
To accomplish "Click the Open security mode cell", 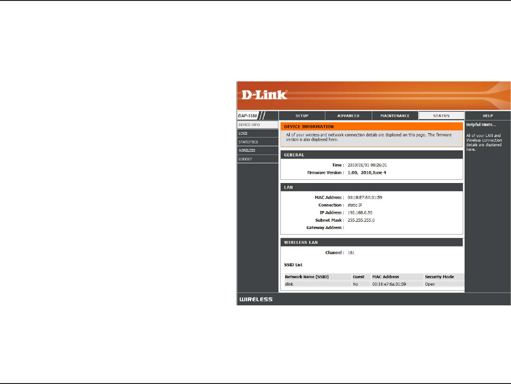I will click(x=430, y=284).
